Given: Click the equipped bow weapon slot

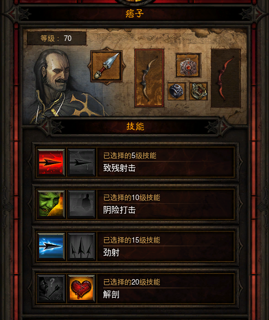Looking at the screenshot, I should pos(149,78).
